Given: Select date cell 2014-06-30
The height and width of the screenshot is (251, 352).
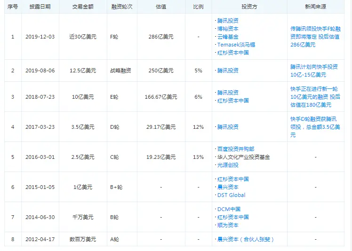Looking at the screenshot, I should [x=40, y=217].
